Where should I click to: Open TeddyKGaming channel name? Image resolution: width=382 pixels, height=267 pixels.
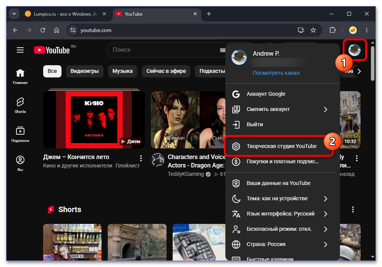186,174
